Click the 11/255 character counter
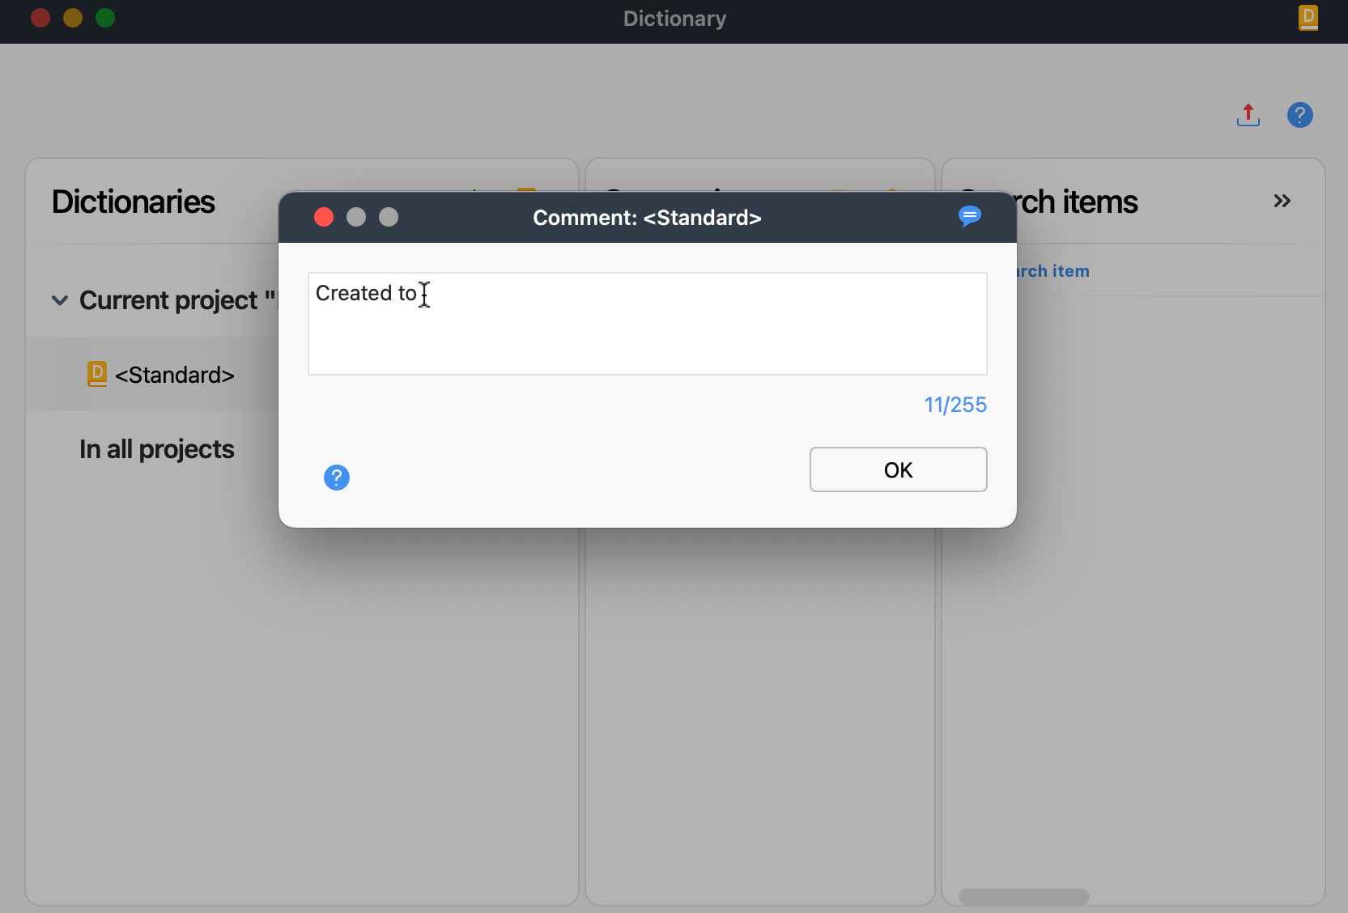 (x=955, y=405)
